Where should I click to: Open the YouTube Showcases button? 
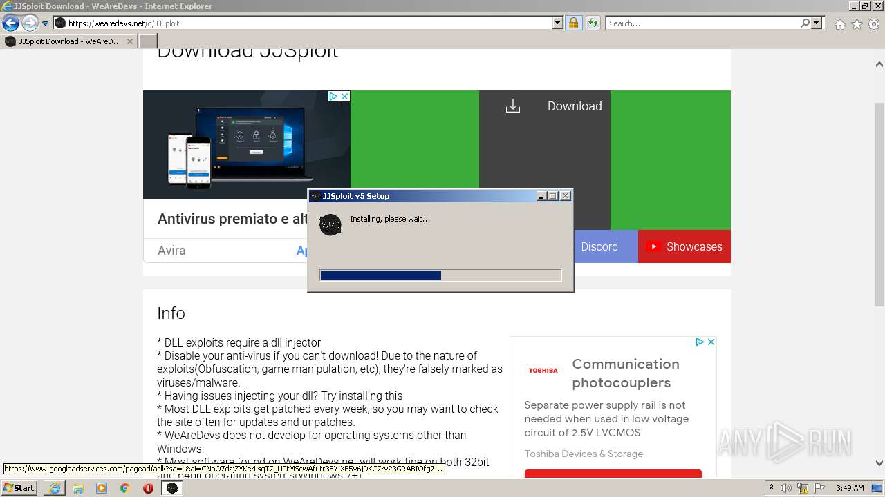coord(684,246)
